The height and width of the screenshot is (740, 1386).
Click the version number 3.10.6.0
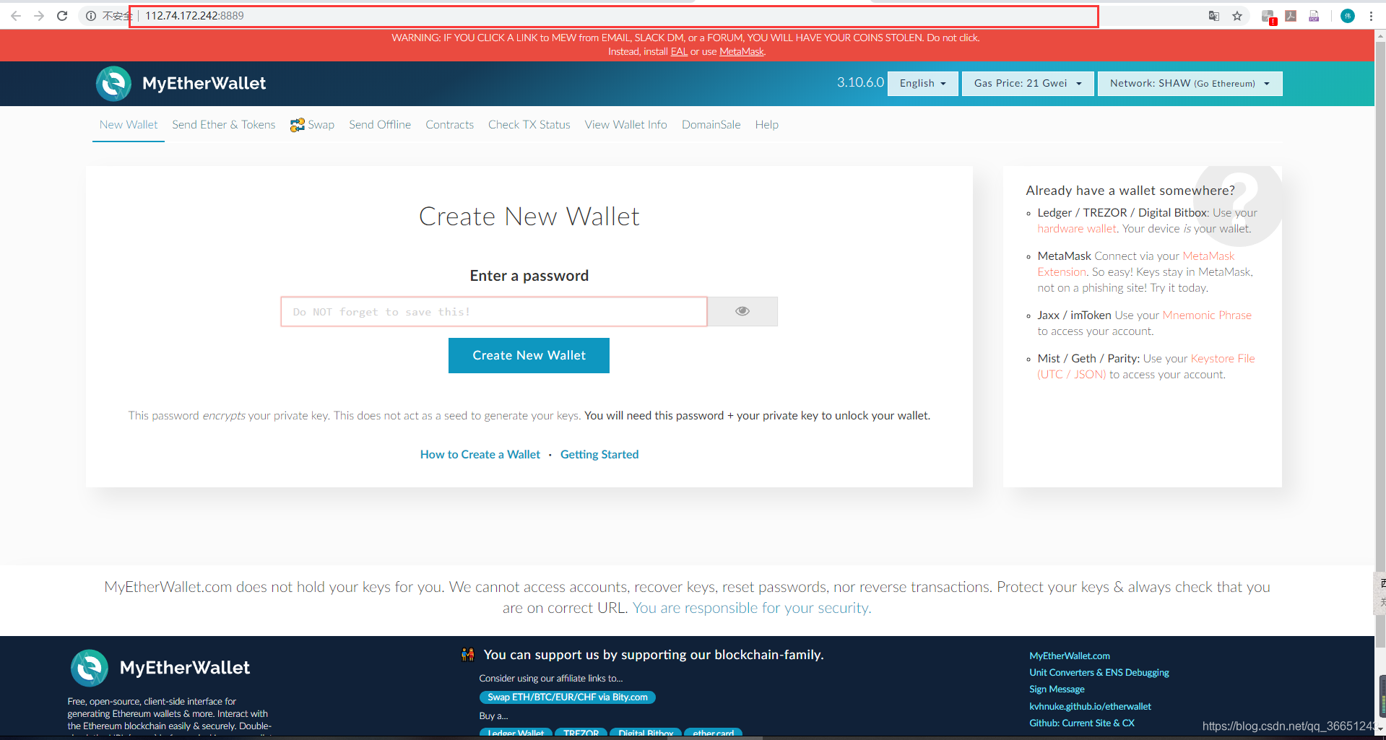(860, 82)
